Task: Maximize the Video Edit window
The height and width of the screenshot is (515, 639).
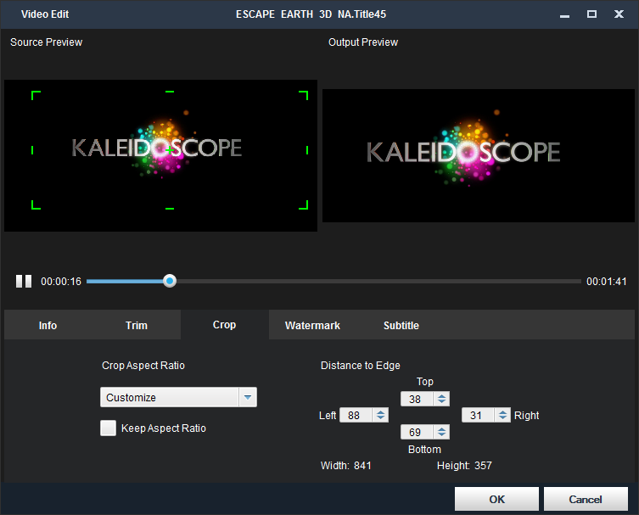Action: [591, 14]
